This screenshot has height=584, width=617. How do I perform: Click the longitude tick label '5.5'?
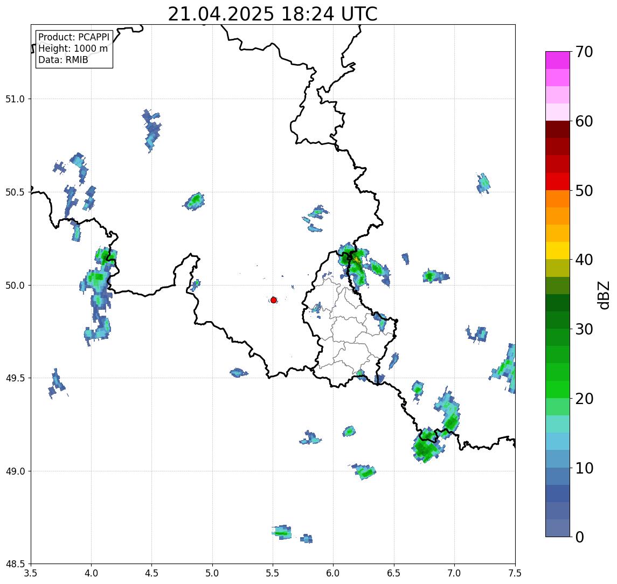tap(273, 573)
